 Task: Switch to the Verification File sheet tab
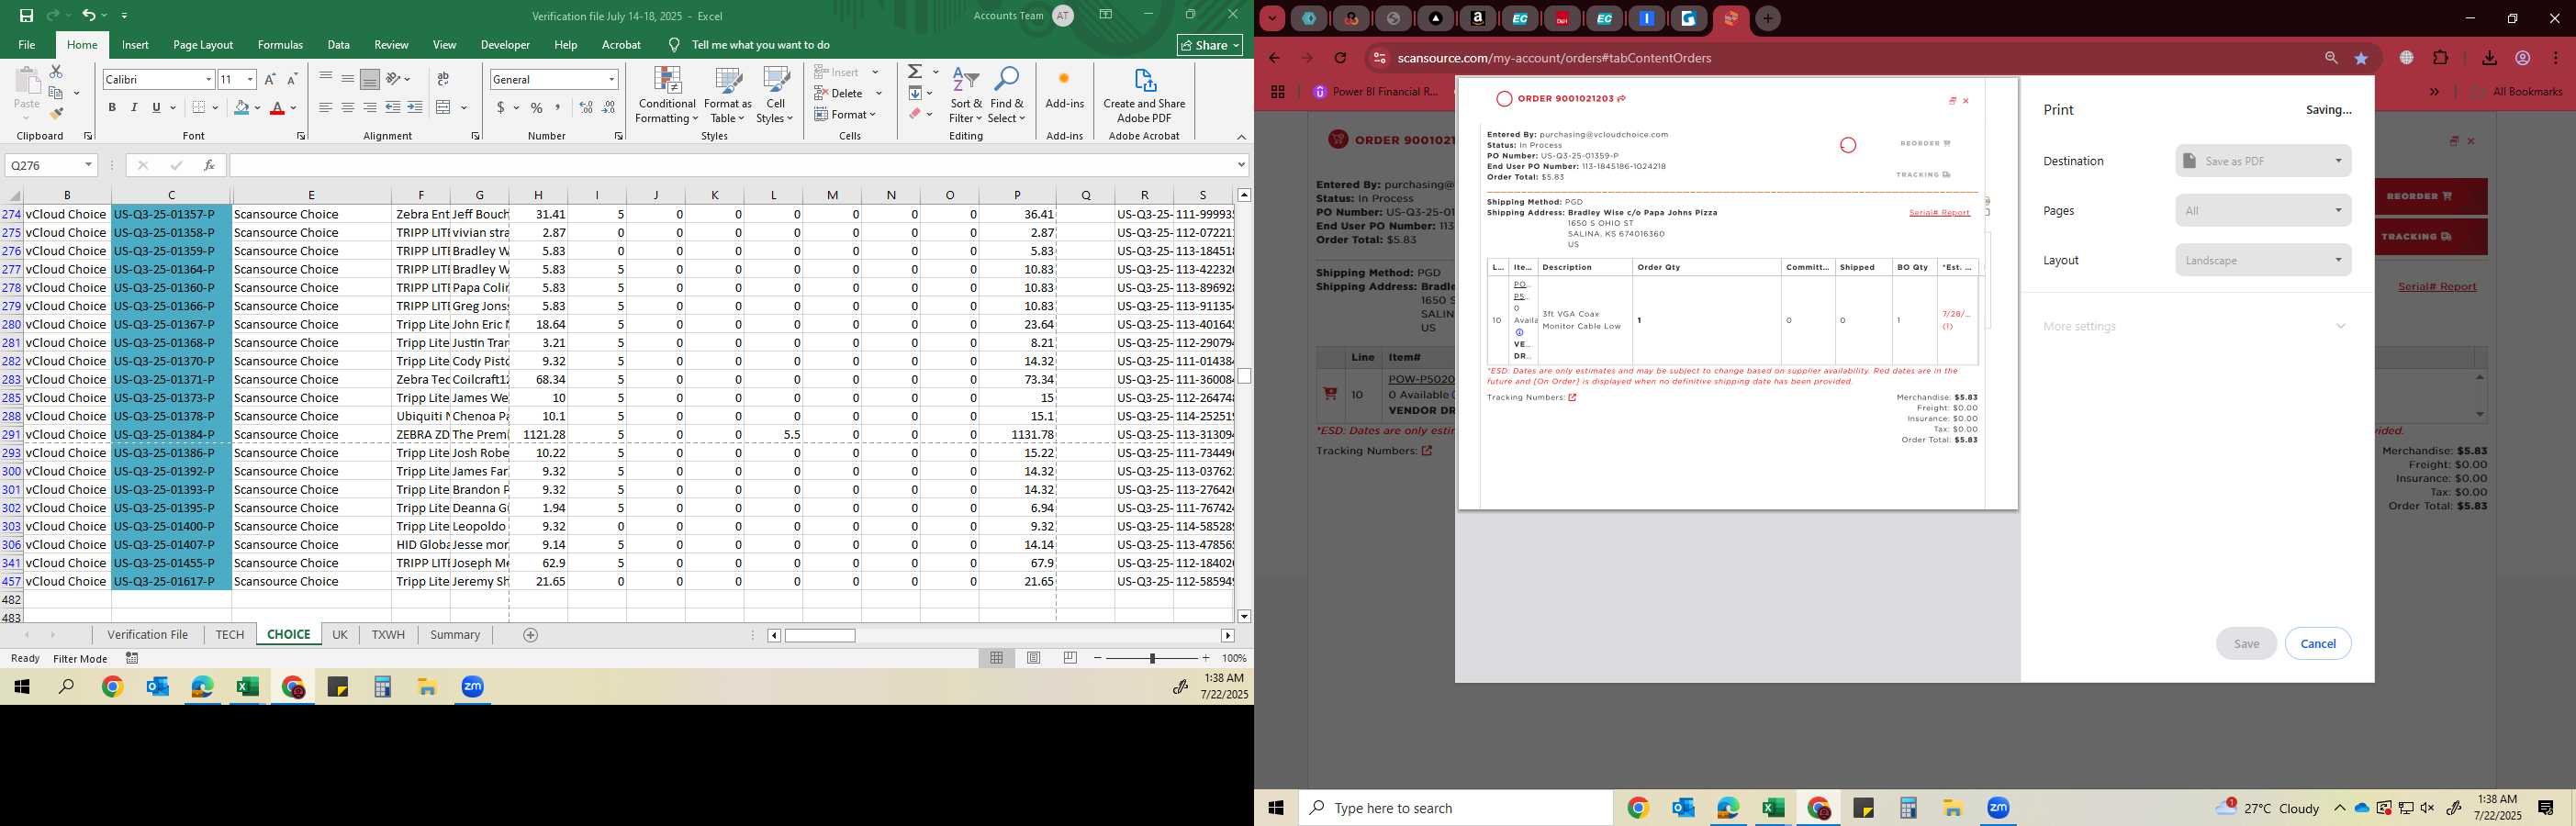point(148,635)
